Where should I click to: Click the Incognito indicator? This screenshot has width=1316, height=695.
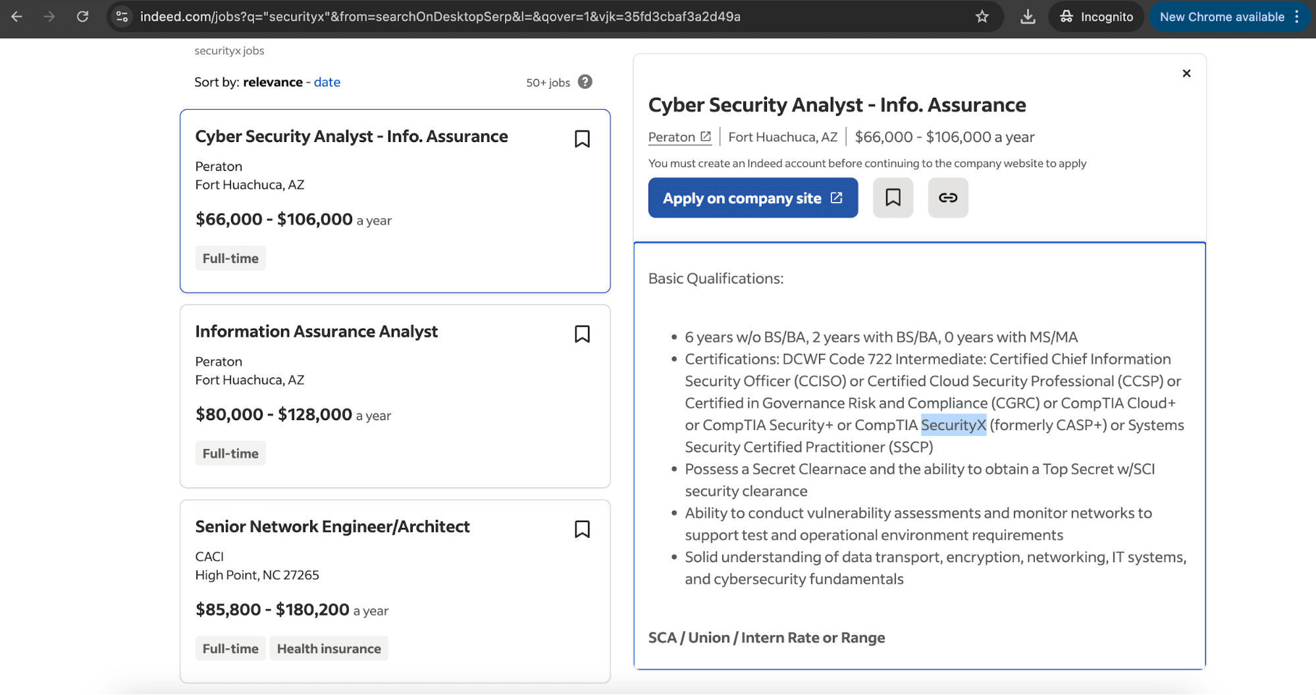pos(1096,16)
